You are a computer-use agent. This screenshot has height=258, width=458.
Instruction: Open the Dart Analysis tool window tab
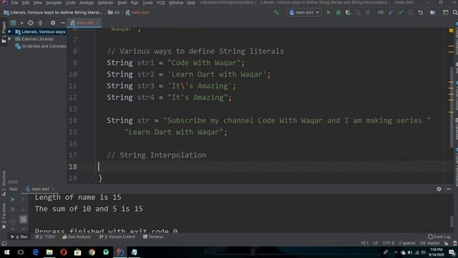click(x=77, y=236)
